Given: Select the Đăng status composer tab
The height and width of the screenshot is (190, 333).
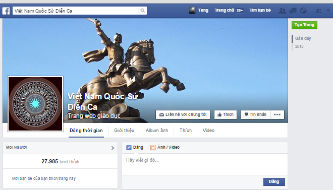Looking at the screenshot, I should [x=135, y=147].
